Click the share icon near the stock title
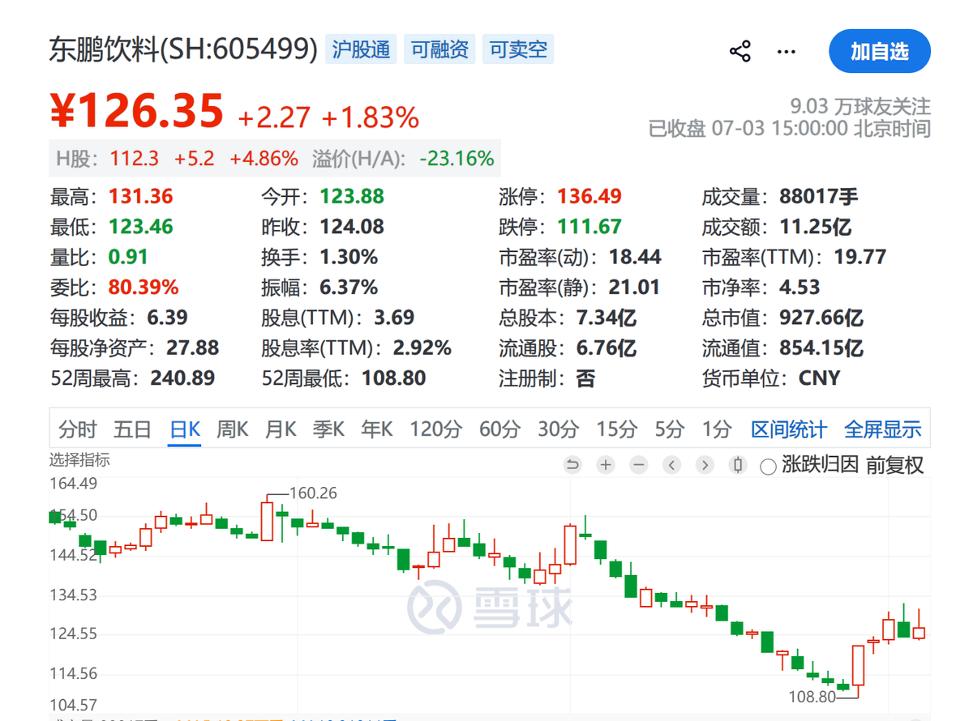The height and width of the screenshot is (721, 973). pyautogui.click(x=739, y=52)
